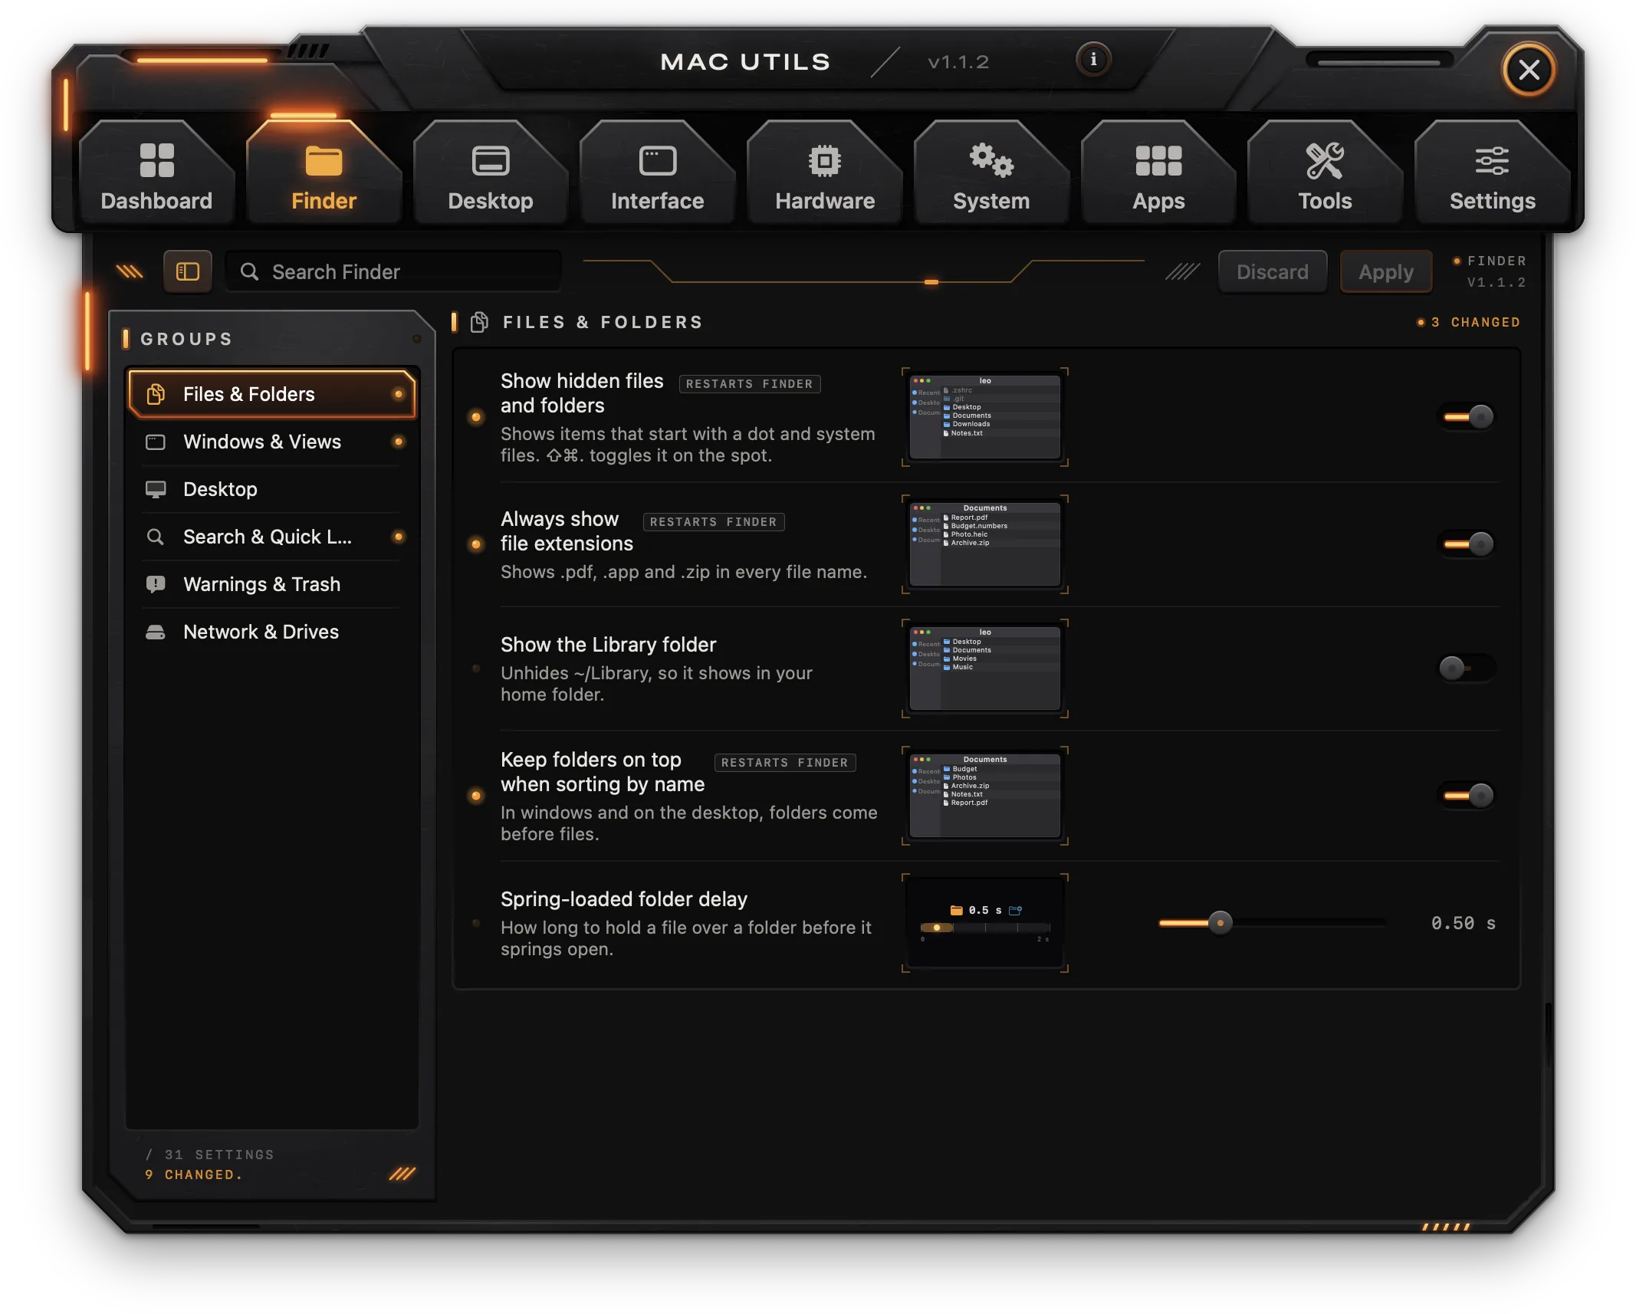Click the Warnings & Trash alert icon
This screenshot has height=1314, width=1636.
coord(156,584)
